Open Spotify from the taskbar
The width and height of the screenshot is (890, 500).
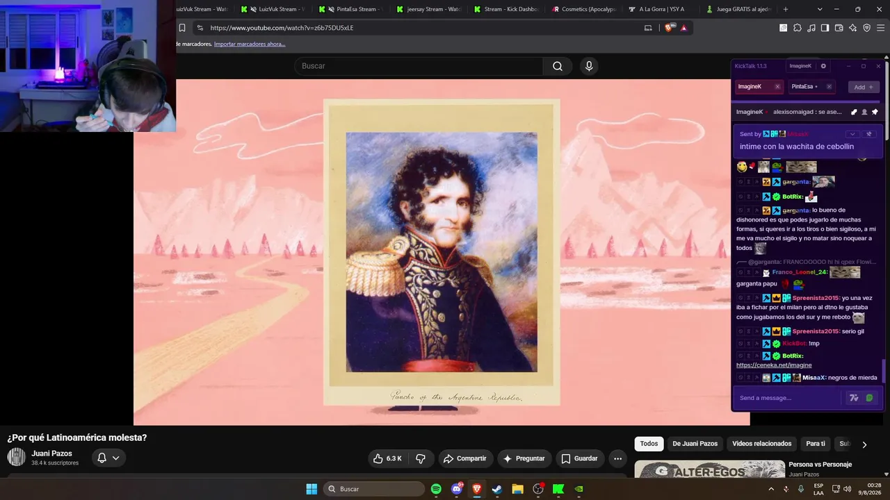(436, 489)
